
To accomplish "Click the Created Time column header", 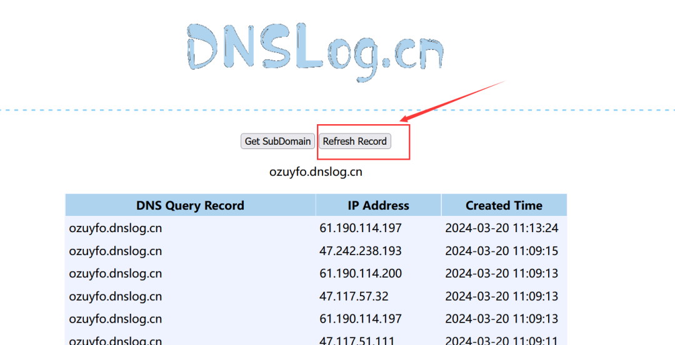I will click(x=504, y=205).
